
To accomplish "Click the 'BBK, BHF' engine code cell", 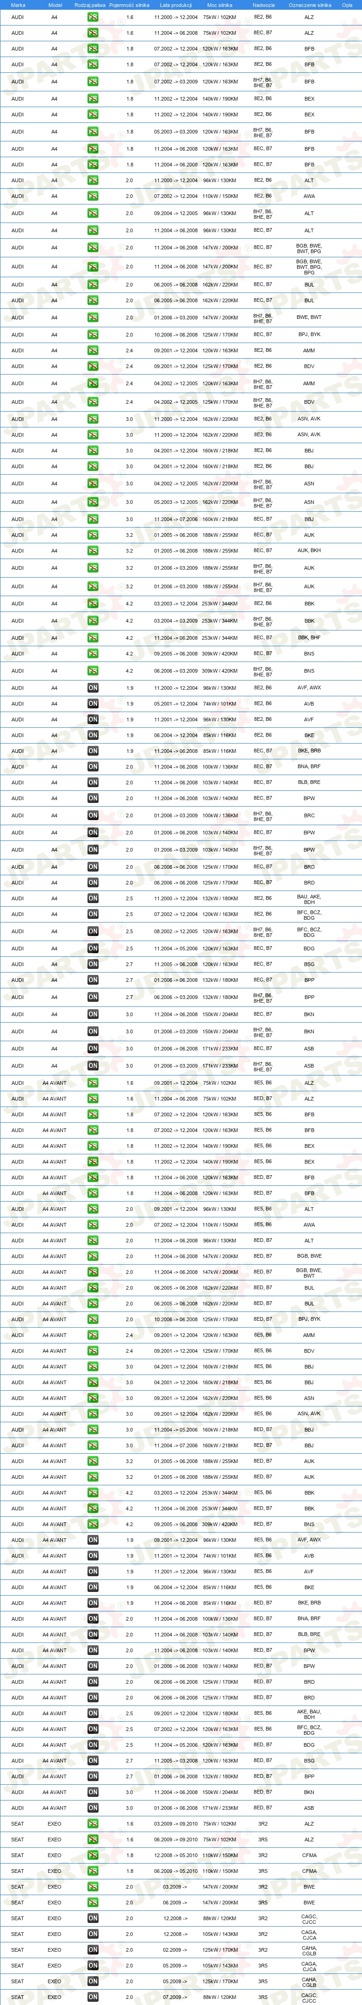I will pos(309,637).
